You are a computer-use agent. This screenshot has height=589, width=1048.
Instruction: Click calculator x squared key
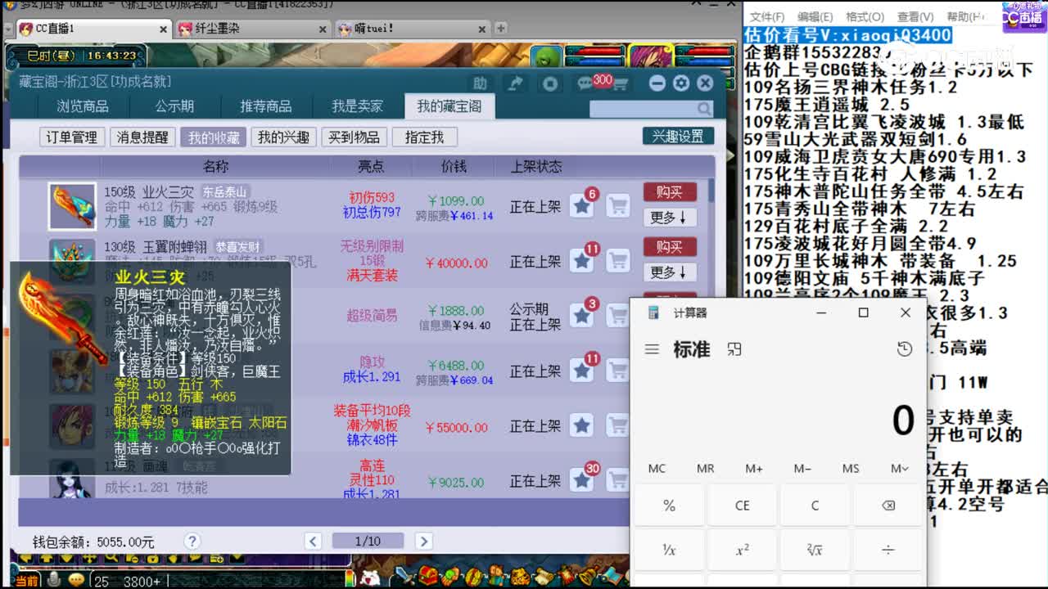(x=742, y=550)
